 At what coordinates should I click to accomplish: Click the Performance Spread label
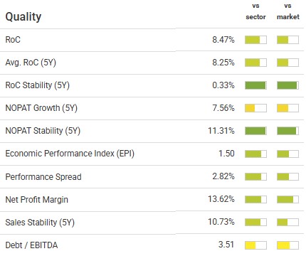point(43,177)
